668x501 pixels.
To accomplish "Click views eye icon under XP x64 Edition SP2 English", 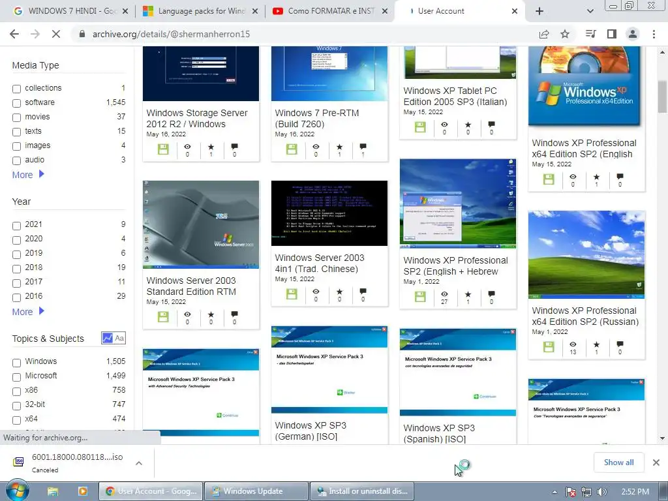I will pos(573,176).
